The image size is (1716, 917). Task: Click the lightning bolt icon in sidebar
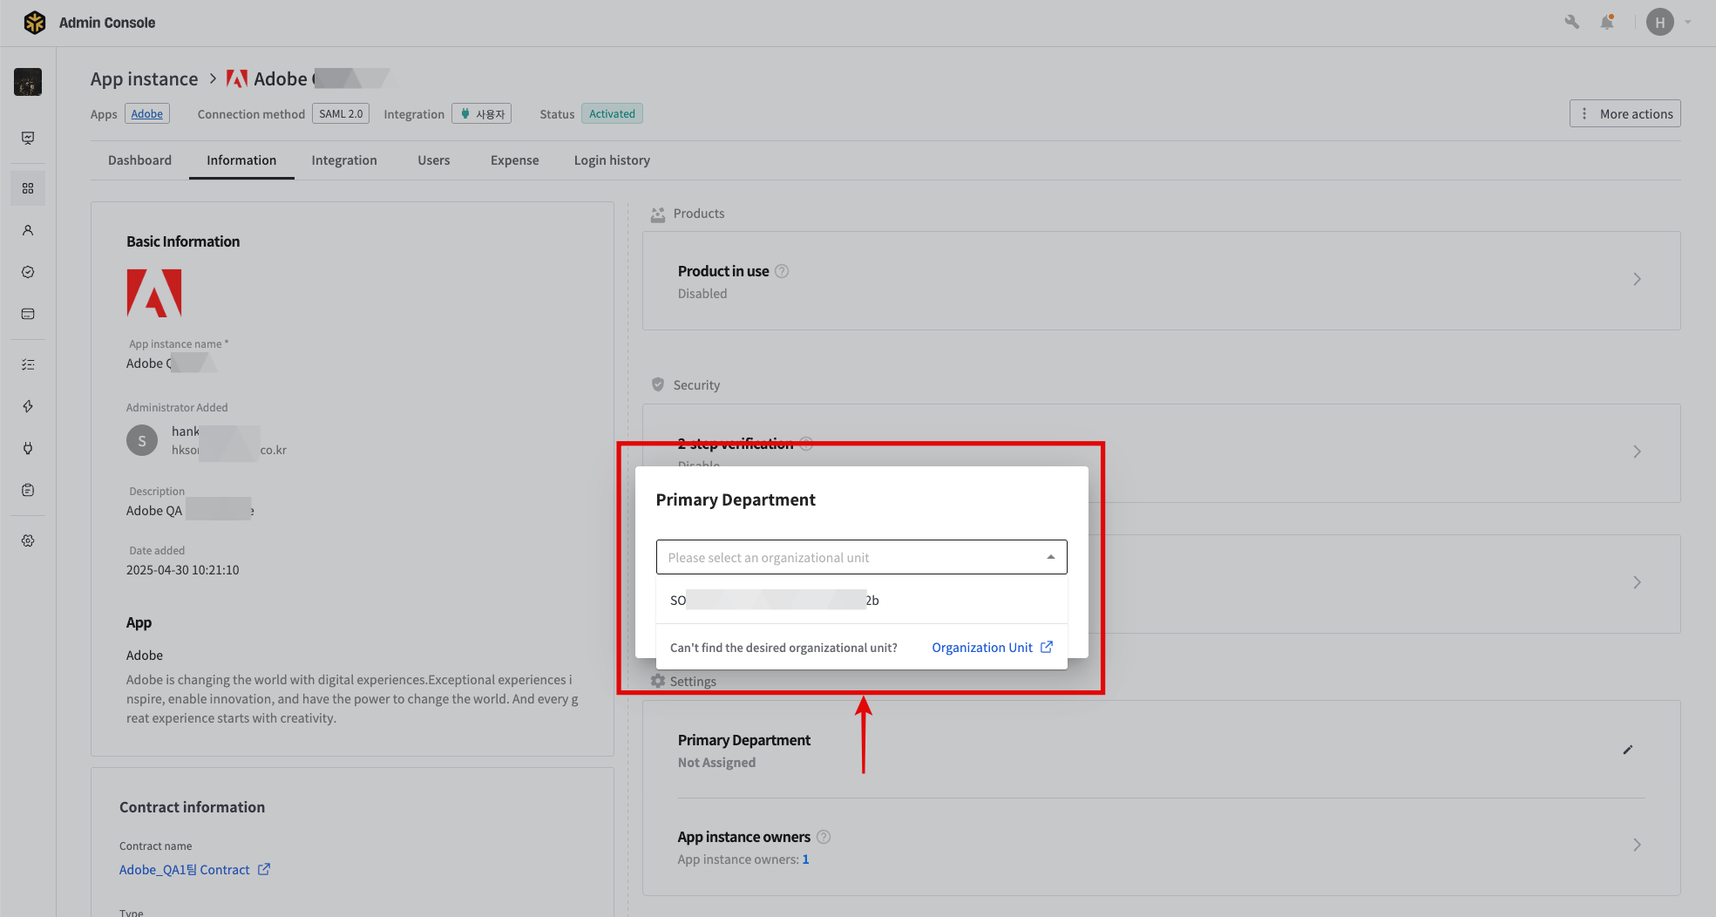click(x=28, y=406)
